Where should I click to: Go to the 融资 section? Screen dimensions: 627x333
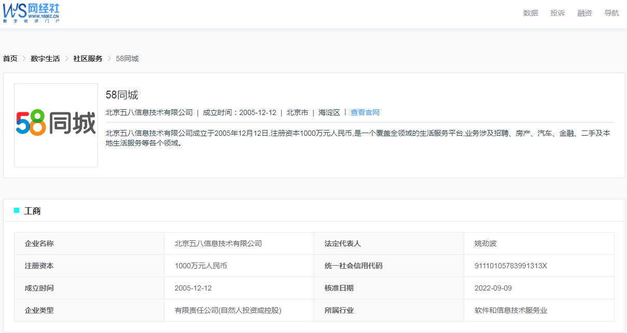coord(584,13)
